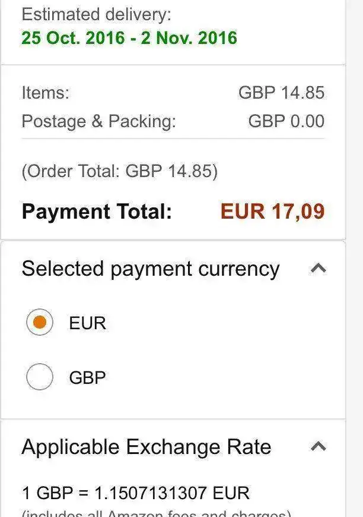Select the GBP radio button
363x517 pixels.
pyautogui.click(x=40, y=377)
